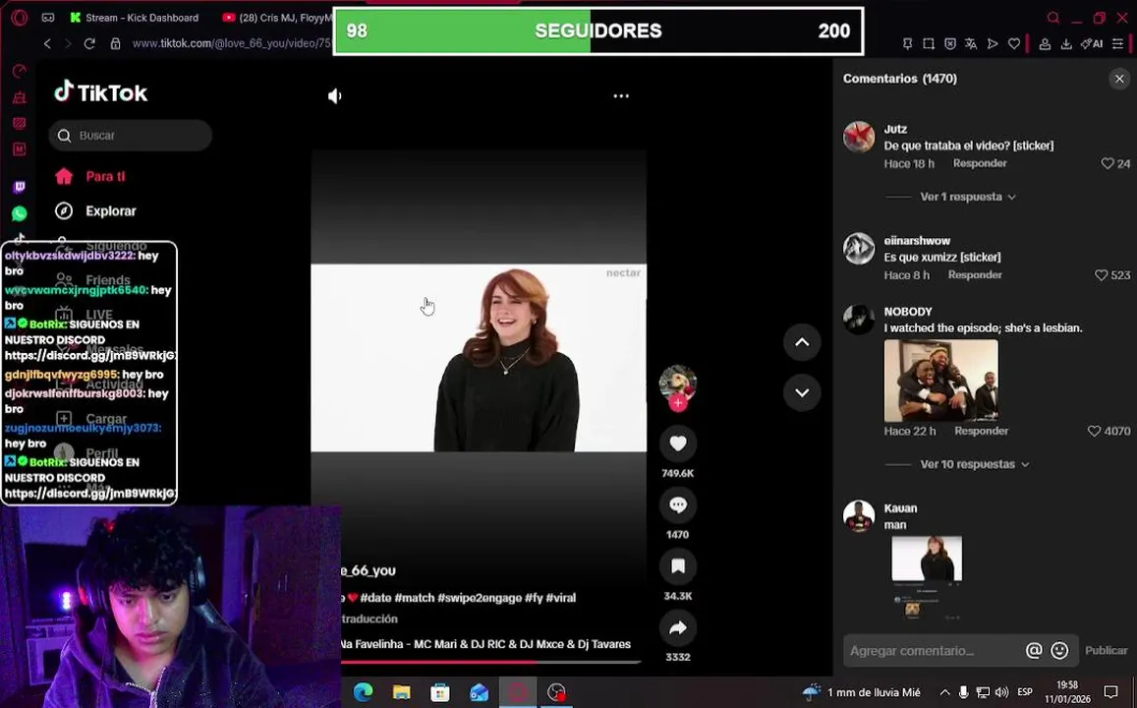This screenshot has width=1137, height=708.
Task: Go back in the browser
Action: [x=48, y=43]
